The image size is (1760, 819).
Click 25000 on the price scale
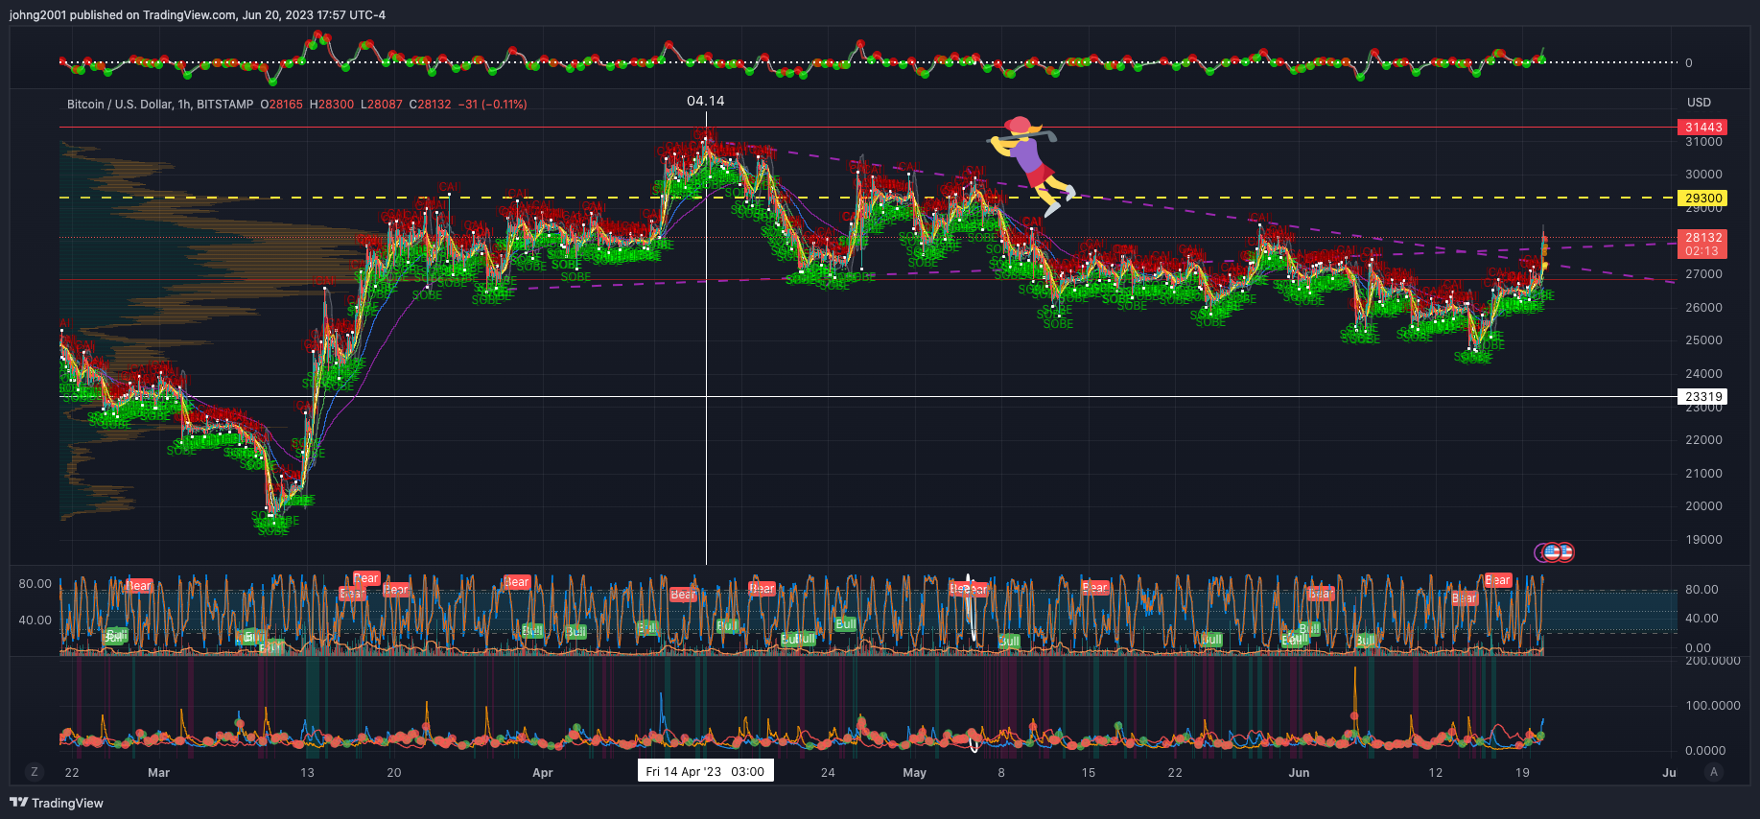click(1703, 340)
